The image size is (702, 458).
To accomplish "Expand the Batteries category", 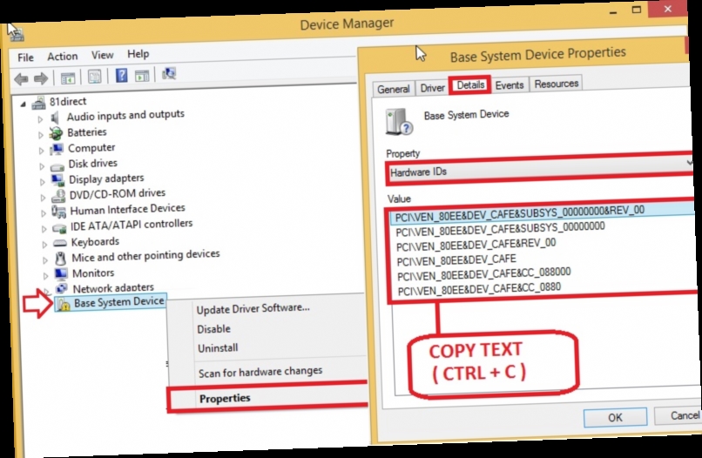I will click(40, 135).
